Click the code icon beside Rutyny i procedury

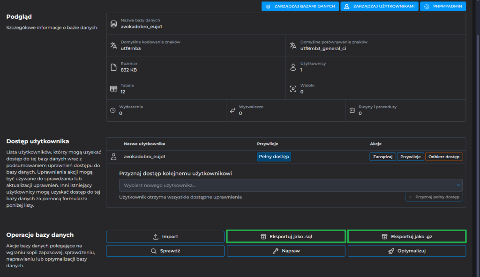coord(352,110)
